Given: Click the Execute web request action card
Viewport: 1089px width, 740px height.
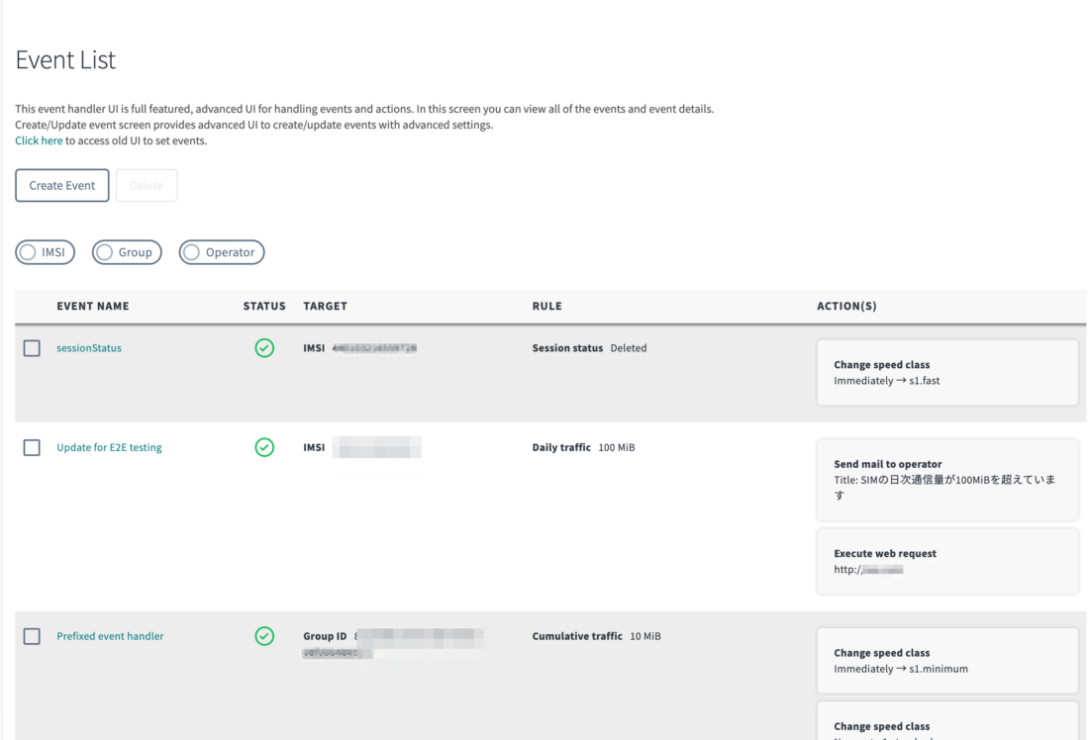Looking at the screenshot, I should (x=946, y=561).
